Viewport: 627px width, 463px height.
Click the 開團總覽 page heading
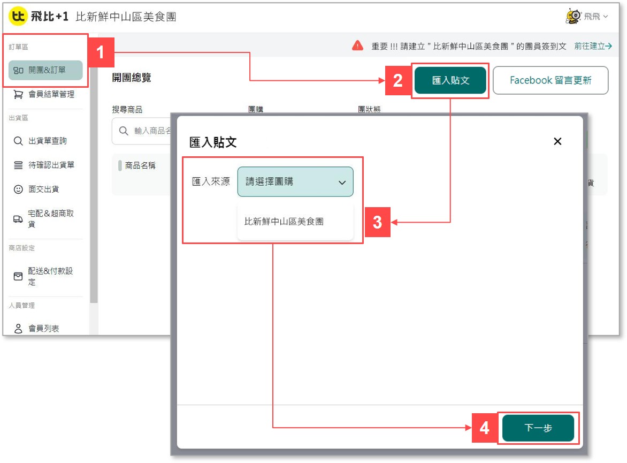click(x=132, y=78)
